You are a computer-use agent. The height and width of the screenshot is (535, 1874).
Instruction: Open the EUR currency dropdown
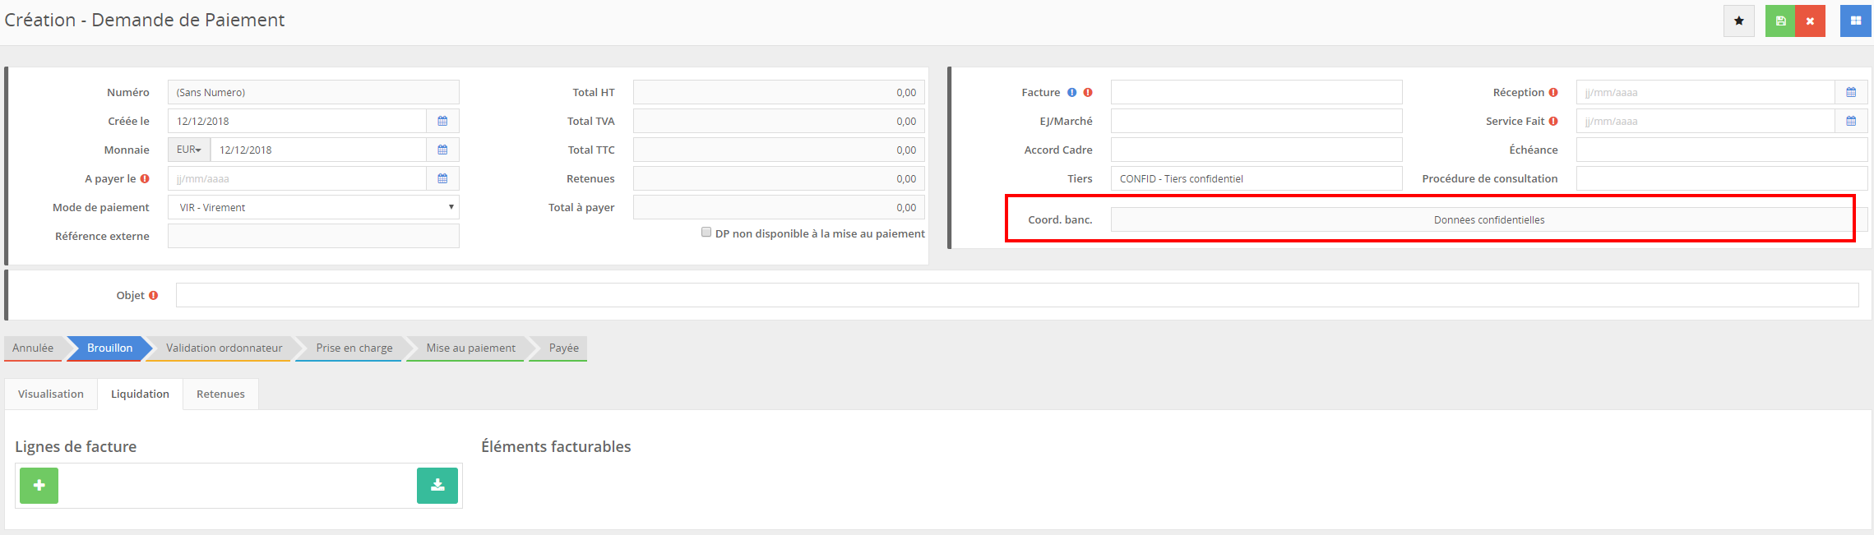click(x=189, y=150)
